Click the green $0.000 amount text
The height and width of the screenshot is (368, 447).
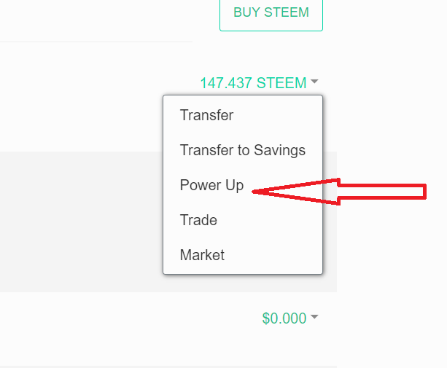click(284, 318)
